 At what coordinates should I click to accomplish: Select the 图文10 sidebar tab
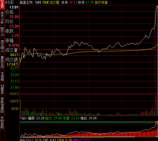pyautogui.click(x=2, y=32)
